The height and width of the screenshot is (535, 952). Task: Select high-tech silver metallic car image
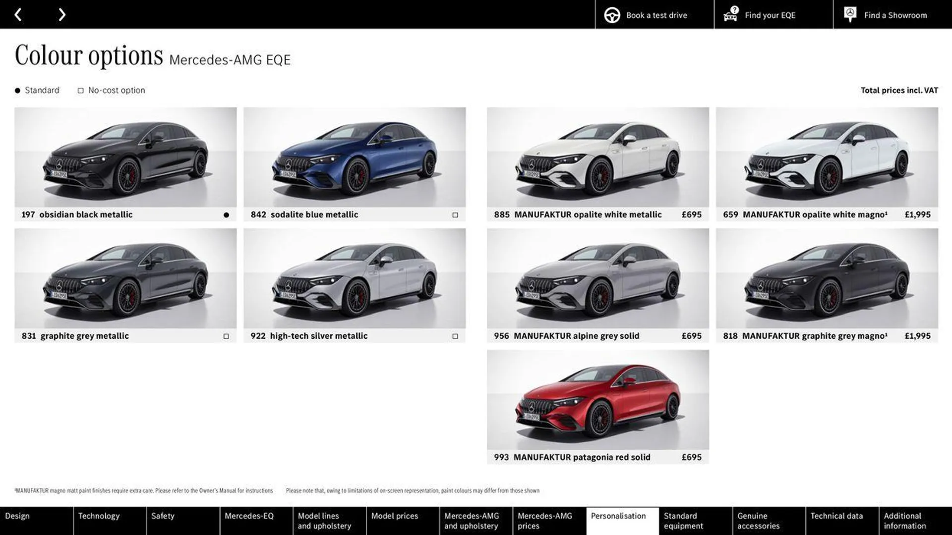point(355,278)
